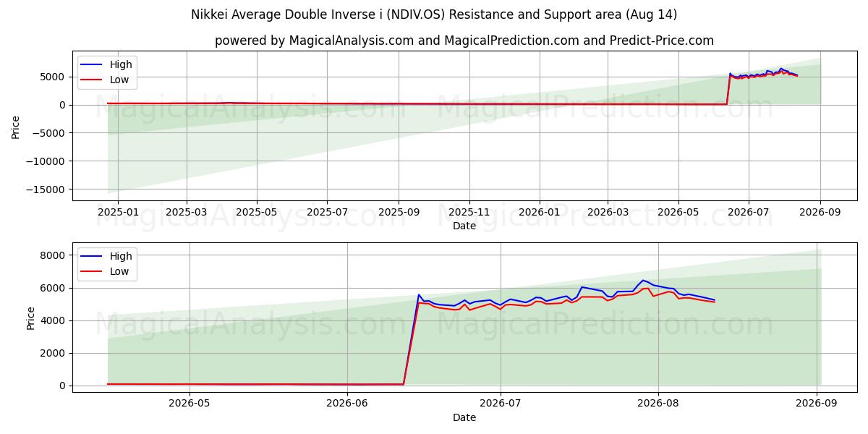Click the 'Date' axis label under top chart
The image size is (868, 434).
click(464, 226)
